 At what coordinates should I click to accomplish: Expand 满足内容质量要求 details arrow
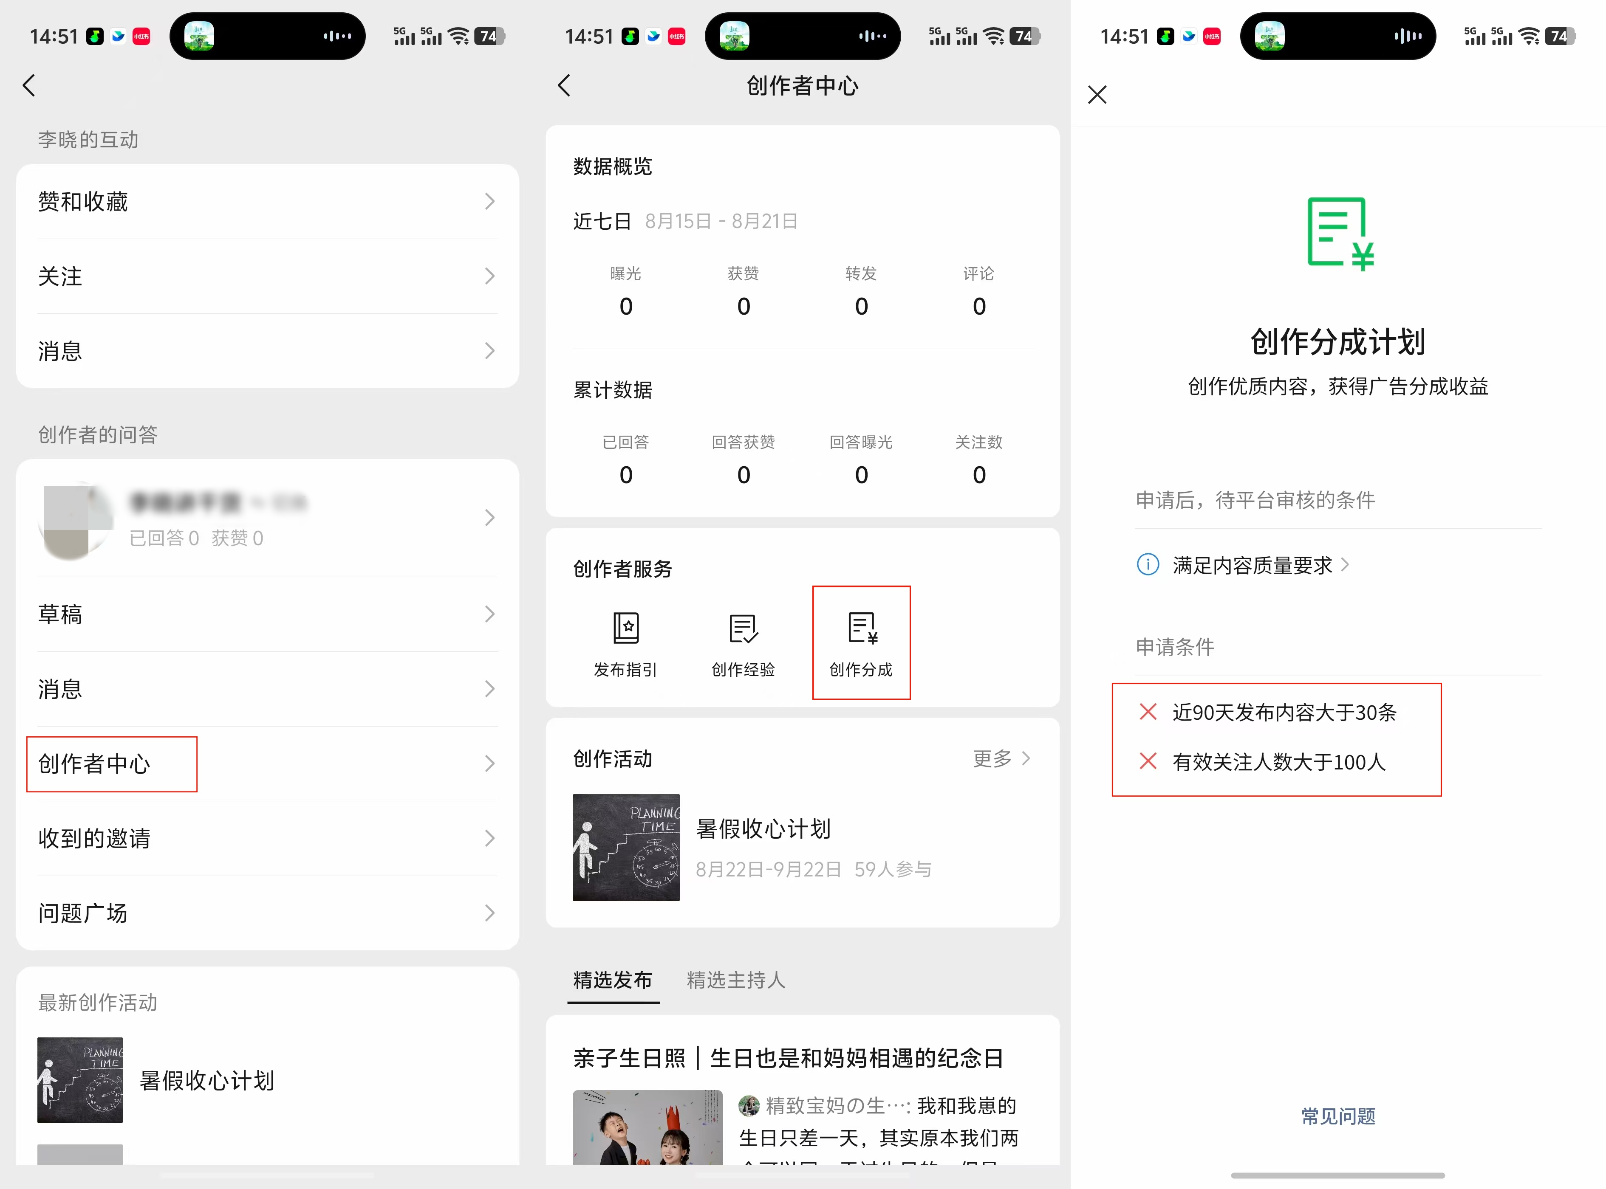click(x=1345, y=565)
